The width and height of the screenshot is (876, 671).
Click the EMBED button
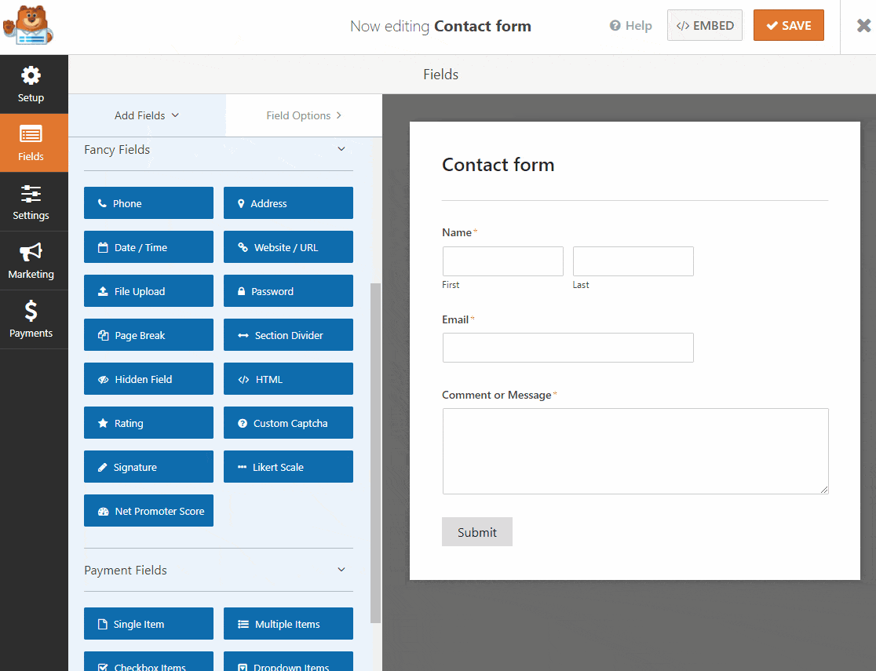pos(704,24)
